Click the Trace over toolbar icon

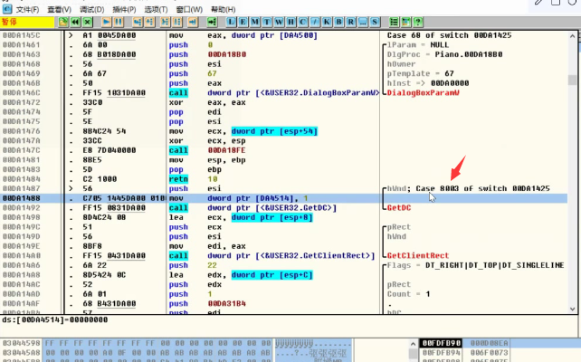click(177, 23)
